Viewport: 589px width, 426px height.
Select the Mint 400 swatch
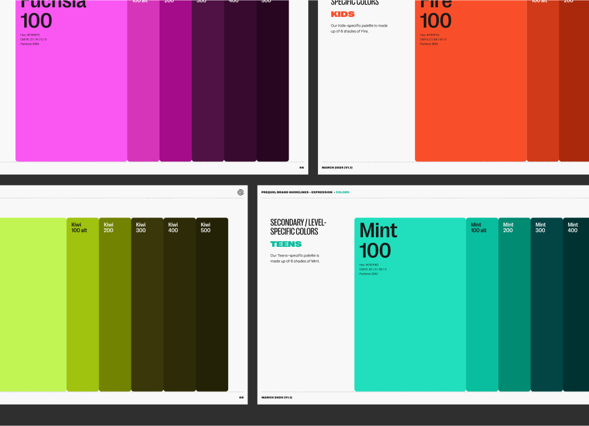click(x=576, y=305)
